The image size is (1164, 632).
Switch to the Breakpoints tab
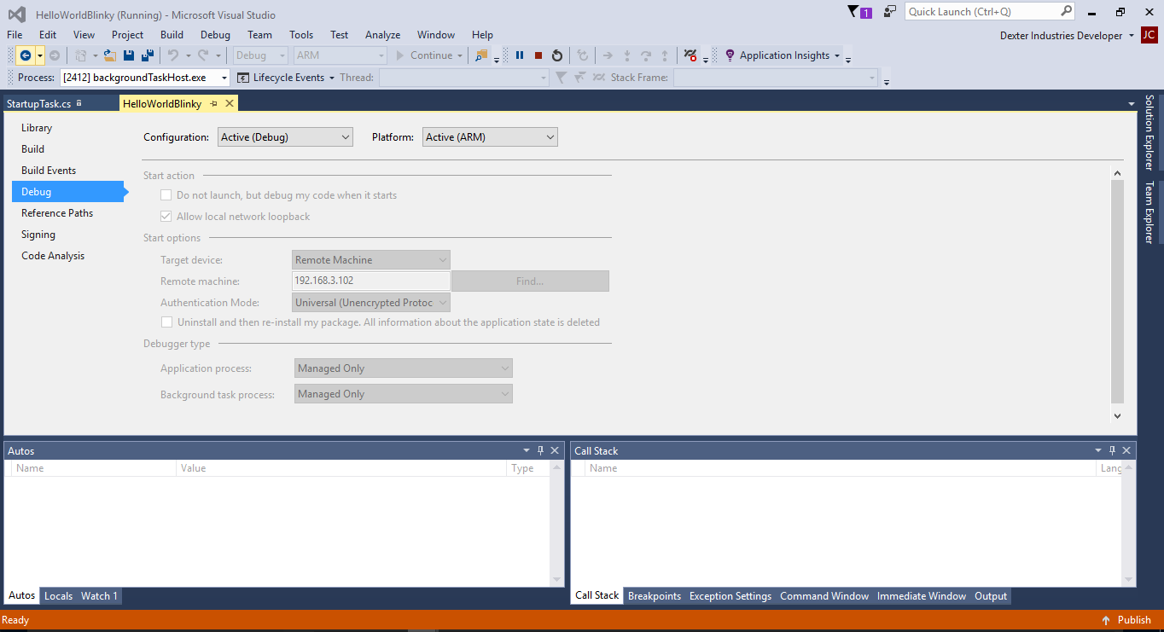point(655,596)
